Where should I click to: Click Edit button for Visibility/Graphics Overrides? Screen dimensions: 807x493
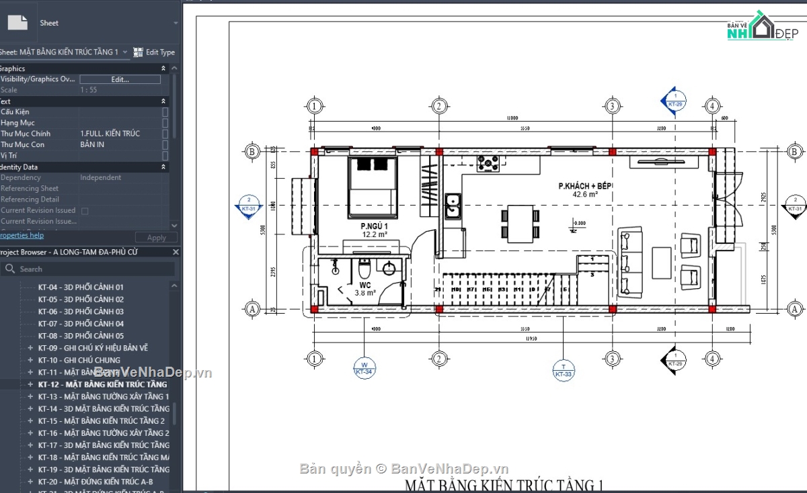tap(120, 79)
